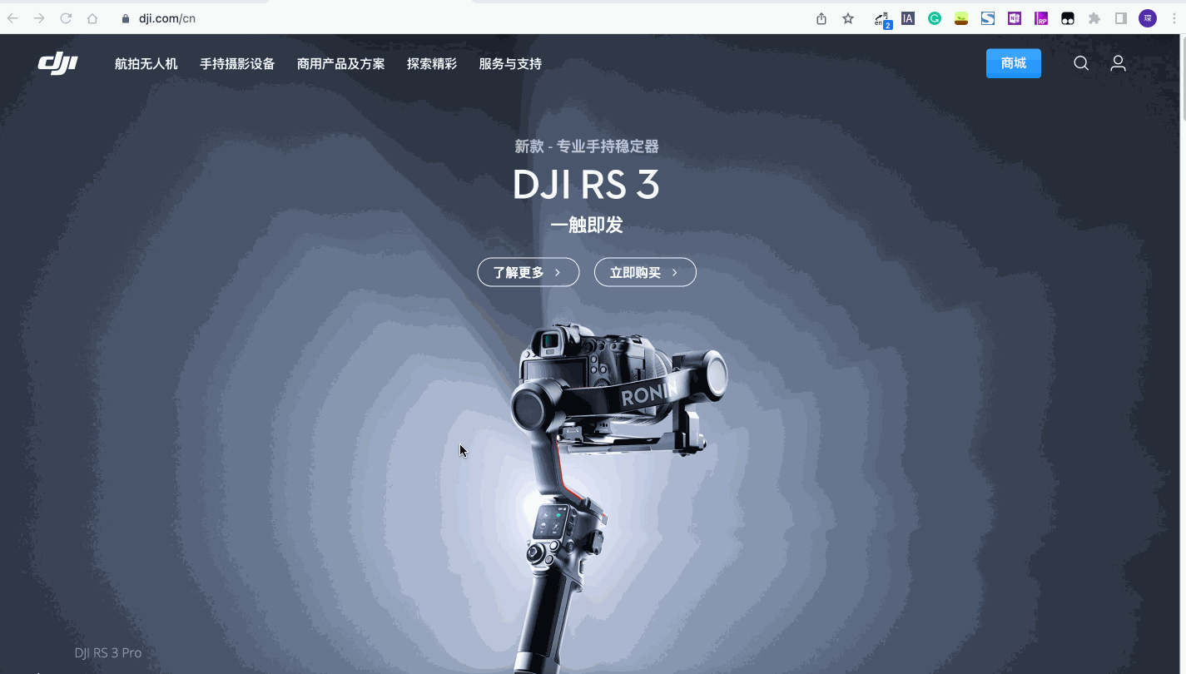Viewport: 1186px width, 674px height.
Task: Click the 了解更多 button
Action: click(528, 272)
